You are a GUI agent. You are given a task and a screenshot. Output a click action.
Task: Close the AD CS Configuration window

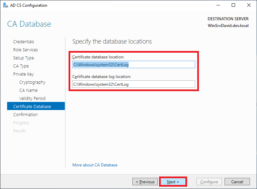click(249, 5)
